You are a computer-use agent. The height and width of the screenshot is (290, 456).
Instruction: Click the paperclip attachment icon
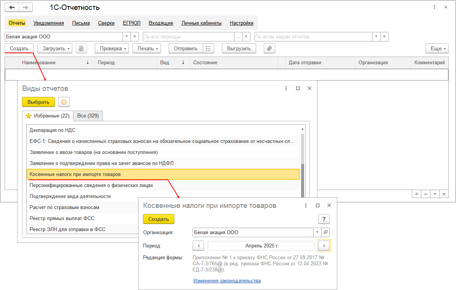(x=269, y=49)
